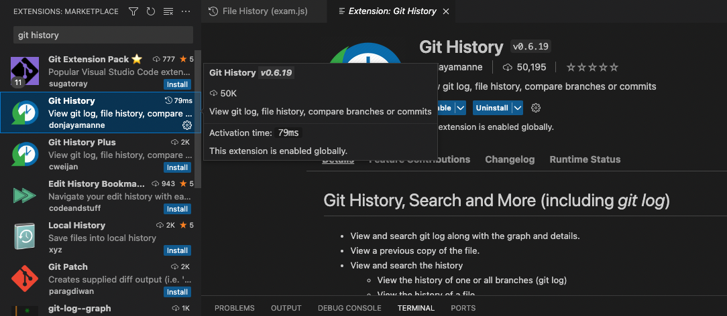Open the DEBUG CONSOLE panel tab
The height and width of the screenshot is (316, 727).
(x=349, y=308)
